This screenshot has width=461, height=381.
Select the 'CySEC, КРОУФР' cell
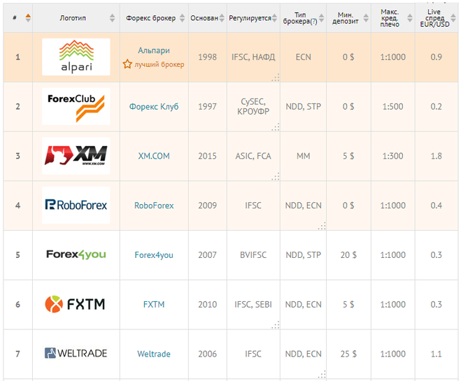pyautogui.click(x=253, y=106)
